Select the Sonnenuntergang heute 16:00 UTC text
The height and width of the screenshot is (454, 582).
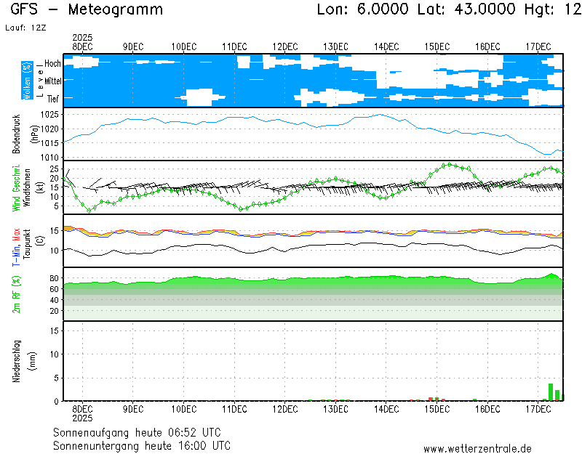142,445
